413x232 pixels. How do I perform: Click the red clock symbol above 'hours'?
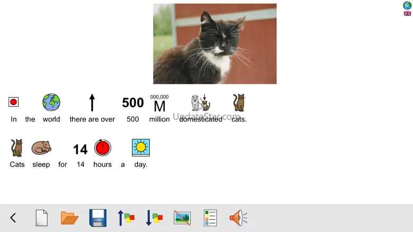pos(103,147)
